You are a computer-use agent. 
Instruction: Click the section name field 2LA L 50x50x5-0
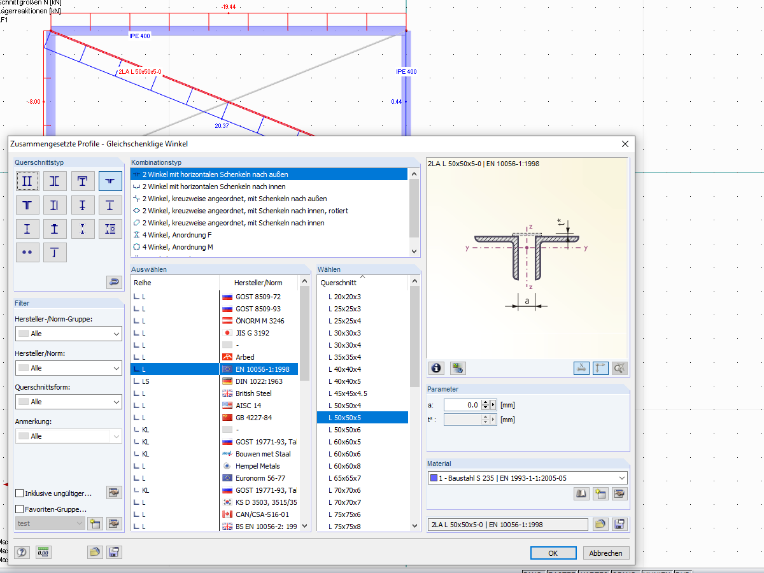[x=508, y=524]
